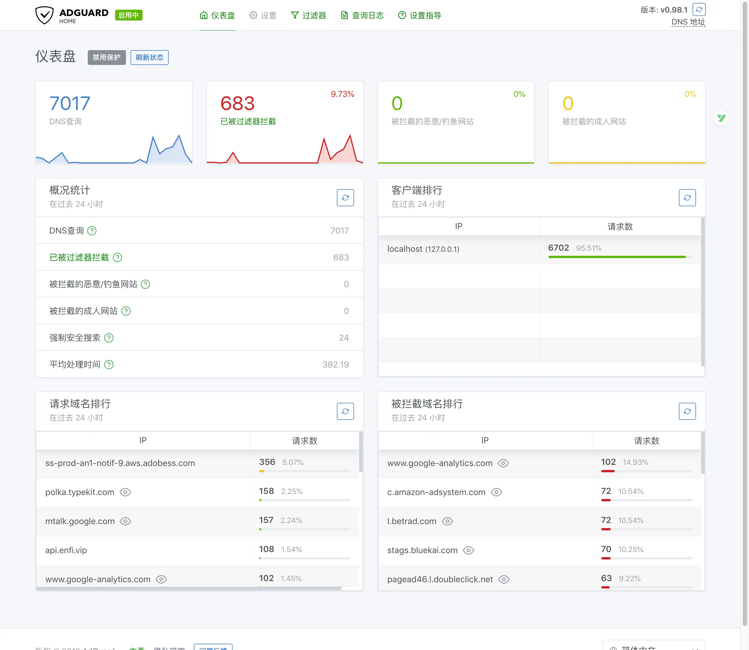This screenshot has height=650, width=749.
Task: Click help icon beside 强制安全搜索
Action: [x=109, y=338]
